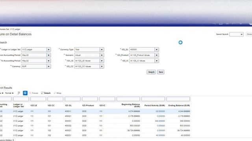
Task: Click filter field above 123 Product column
Action: (x=90, y=99)
